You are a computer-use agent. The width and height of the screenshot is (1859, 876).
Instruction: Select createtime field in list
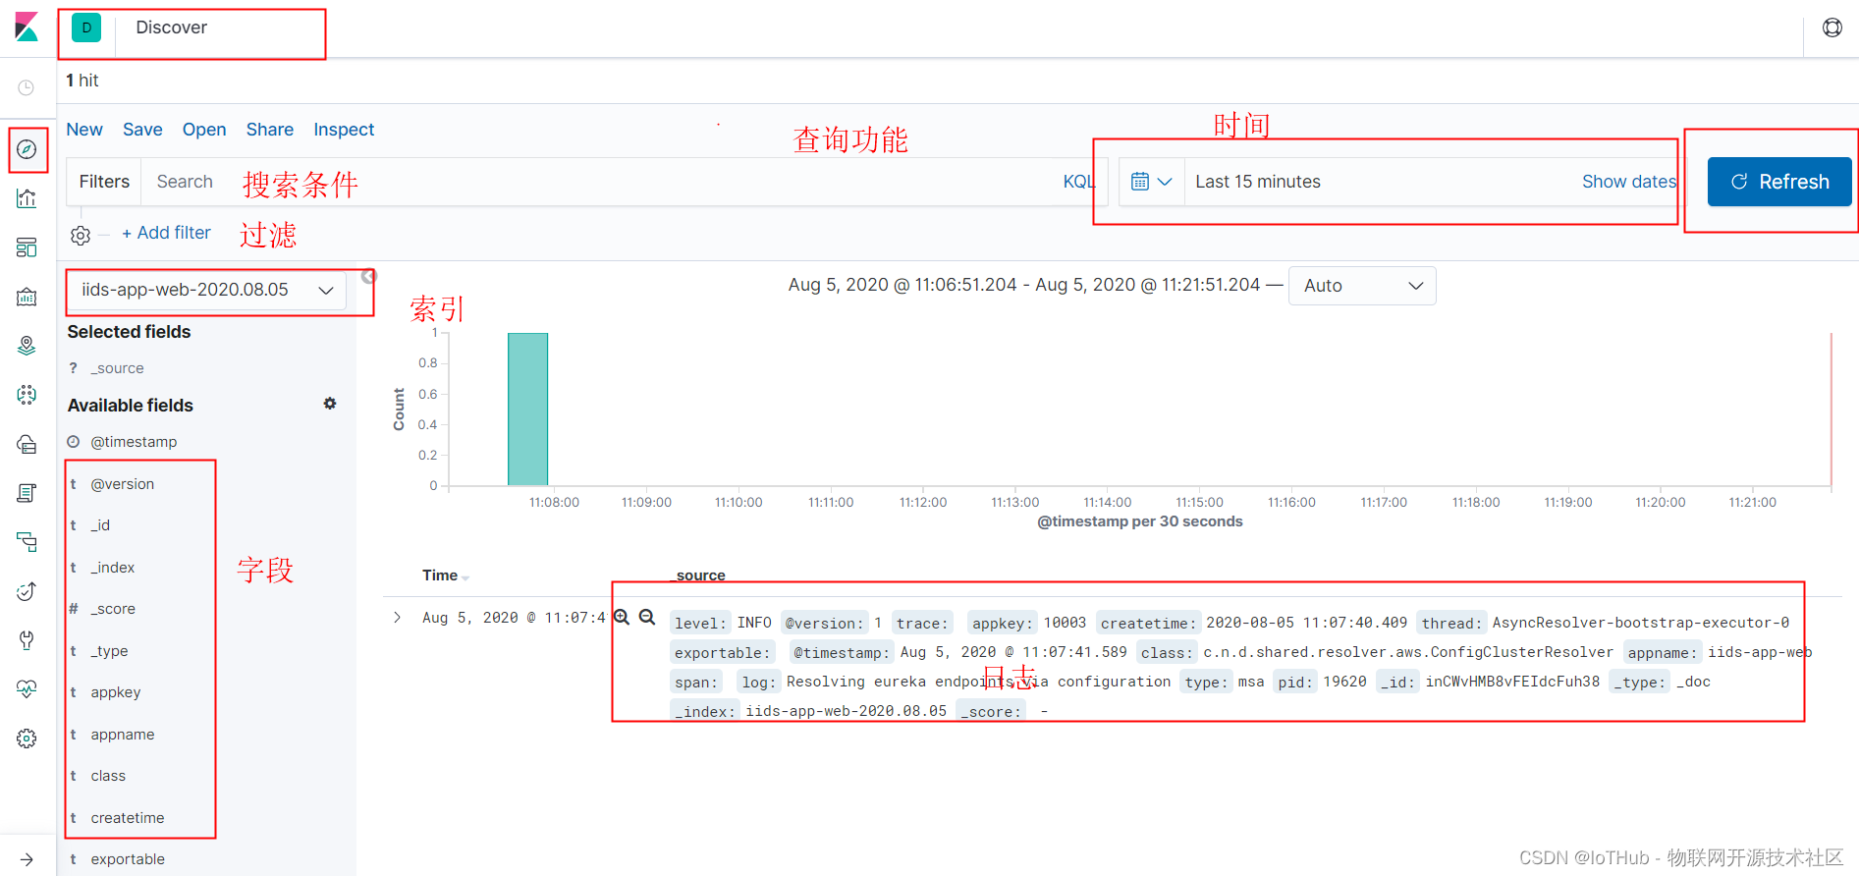[128, 818]
